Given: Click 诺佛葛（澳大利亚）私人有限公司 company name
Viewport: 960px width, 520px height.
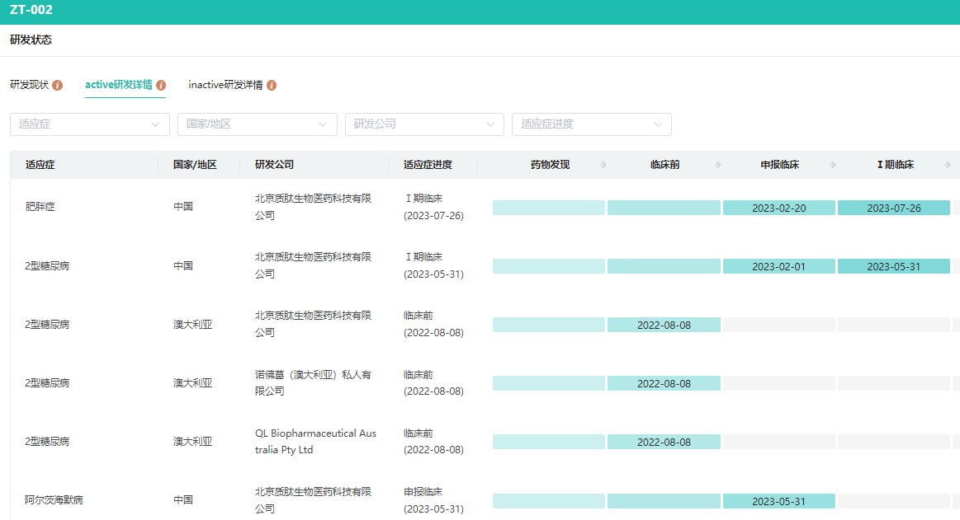Looking at the screenshot, I should (313, 382).
